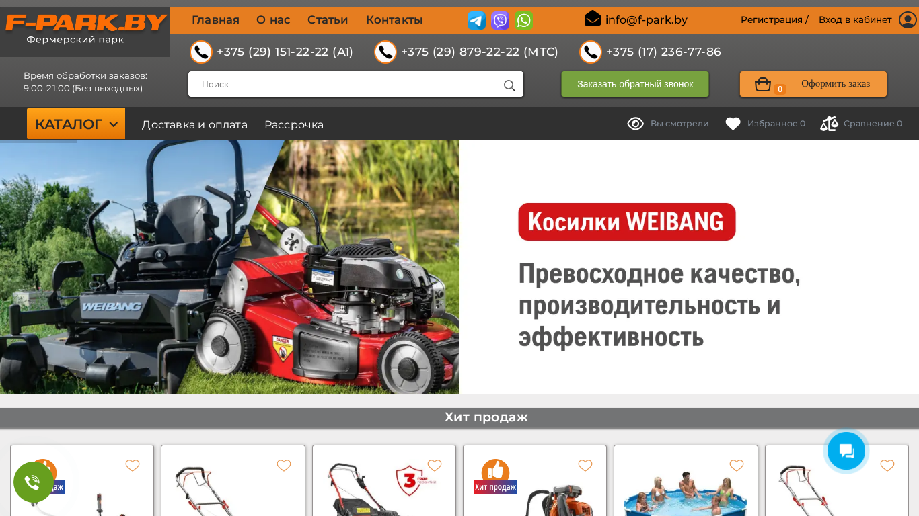The height and width of the screenshot is (516, 919).
Task: Click phone icon next to MTC number
Action: click(x=385, y=52)
